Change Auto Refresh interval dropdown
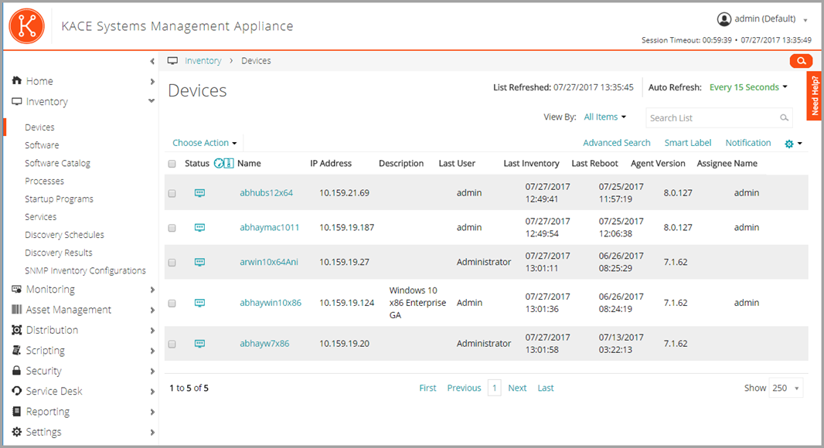Viewport: 824px width, 448px height. pyautogui.click(x=748, y=87)
